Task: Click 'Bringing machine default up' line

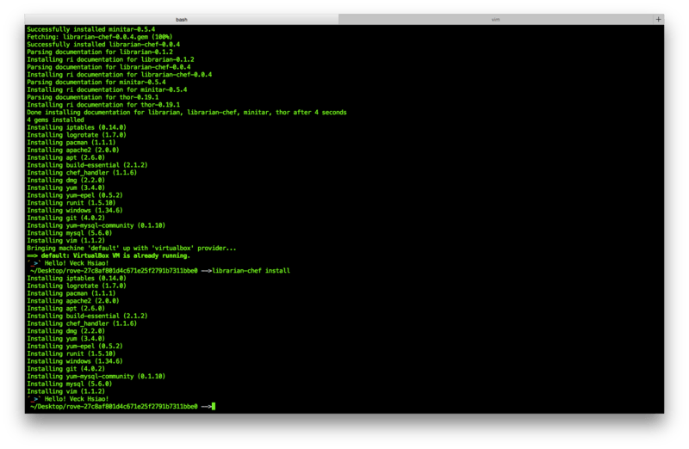Action: 132,248
